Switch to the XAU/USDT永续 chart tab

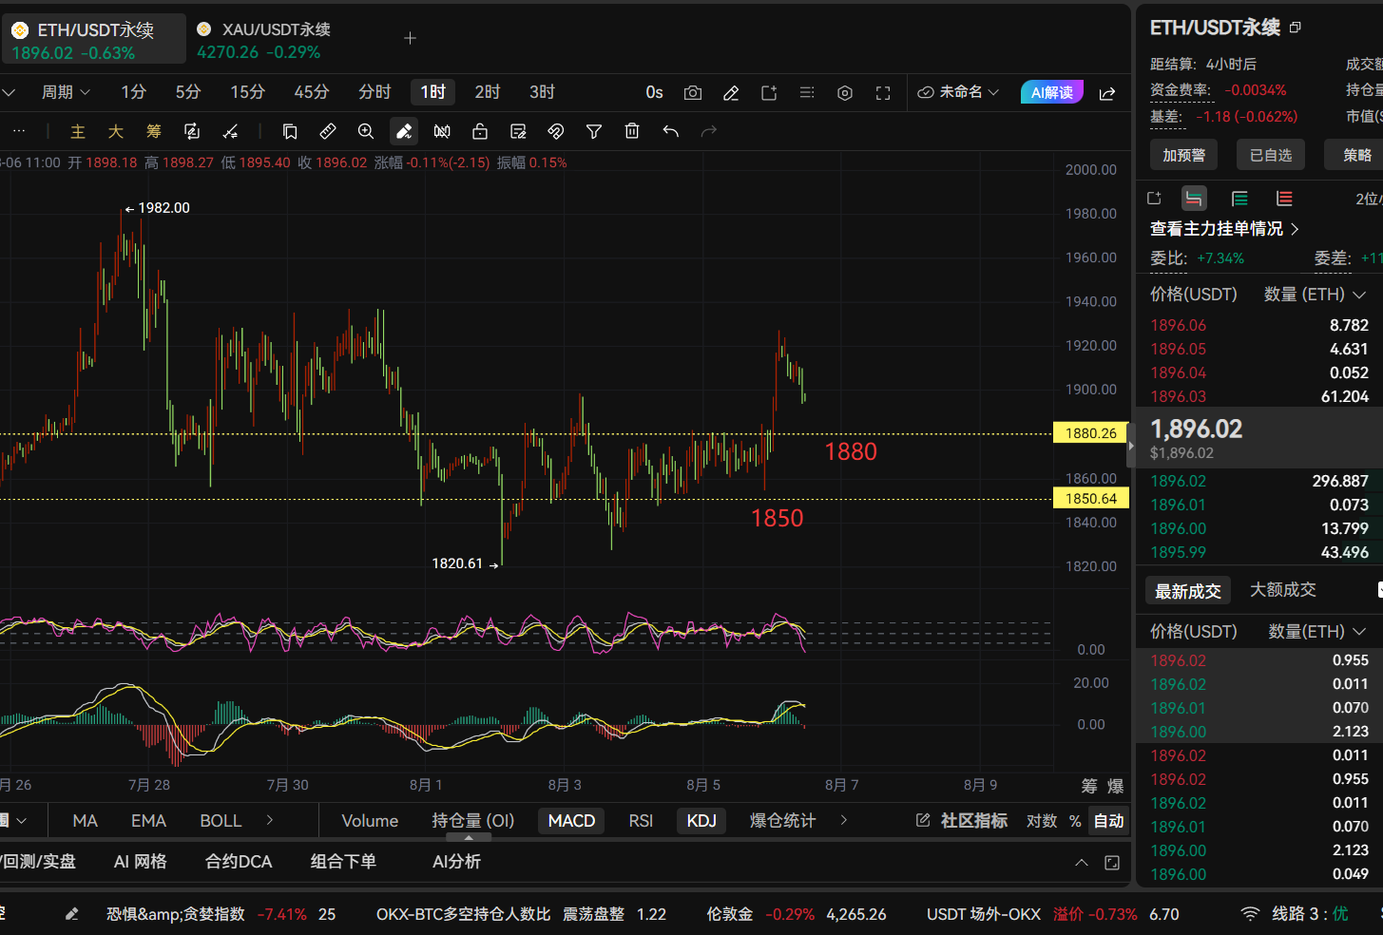[x=262, y=40]
